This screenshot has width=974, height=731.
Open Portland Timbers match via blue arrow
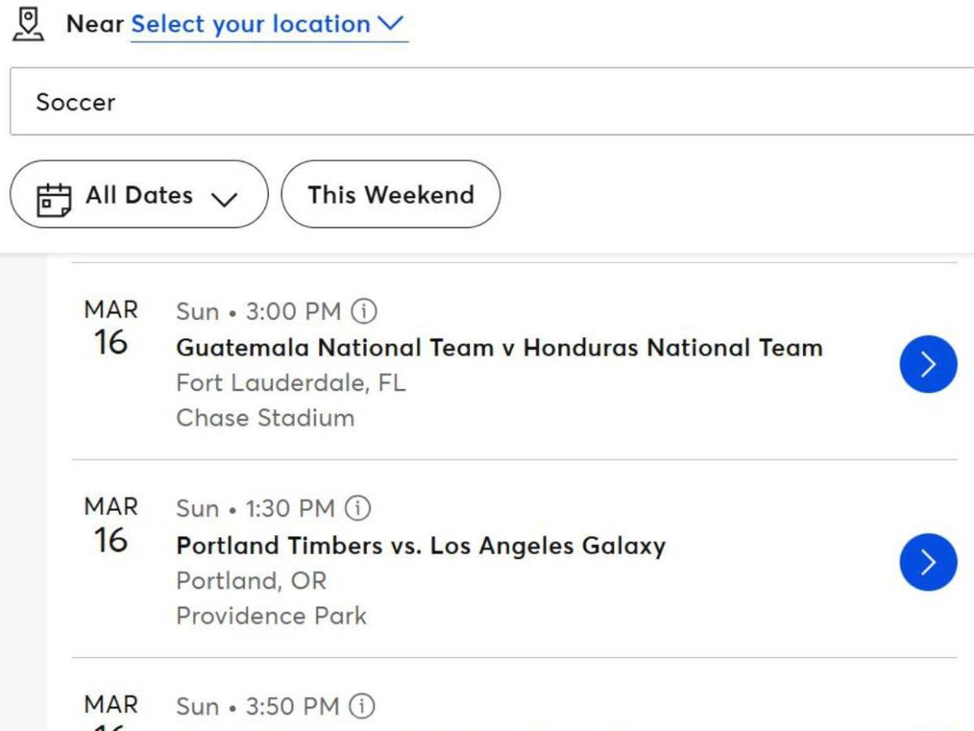(x=928, y=562)
